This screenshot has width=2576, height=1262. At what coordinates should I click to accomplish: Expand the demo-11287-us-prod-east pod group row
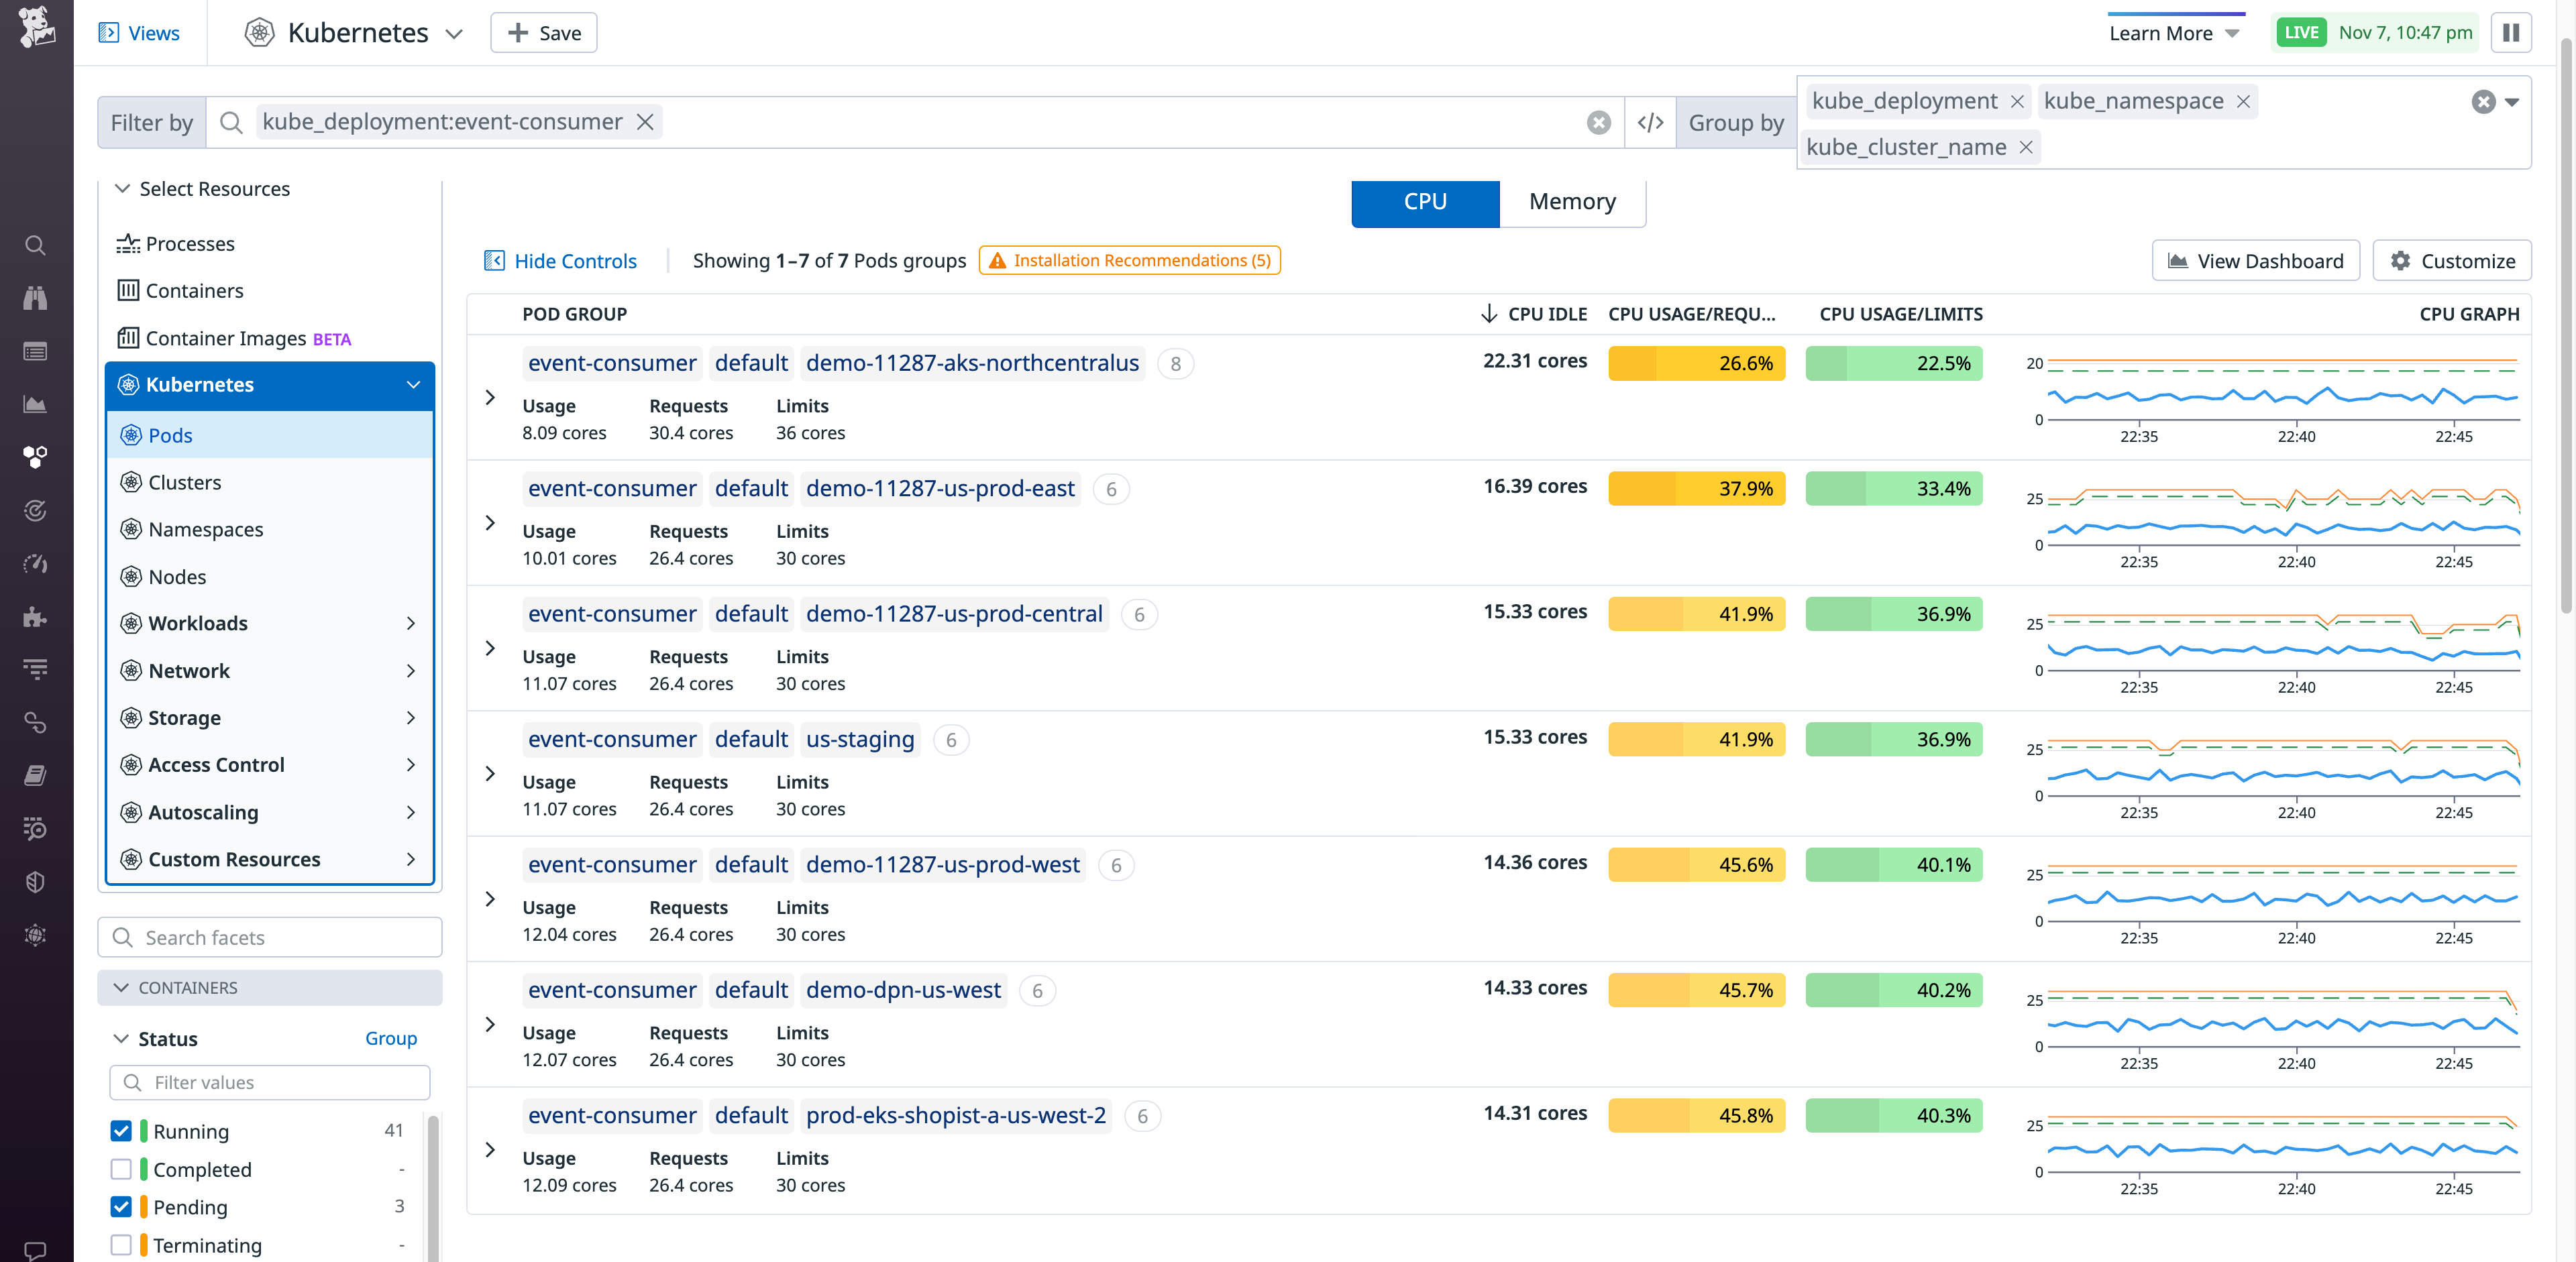coord(490,522)
